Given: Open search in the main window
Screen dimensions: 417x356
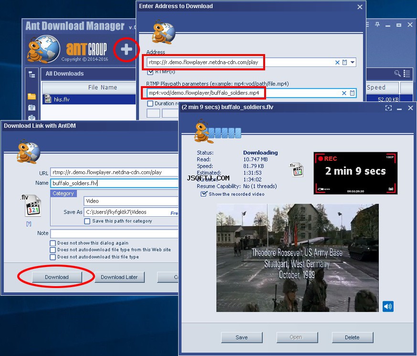Looking at the screenshot, I should (397, 73).
